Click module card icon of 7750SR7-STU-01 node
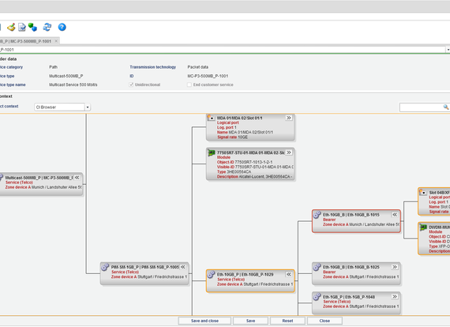 click(212, 153)
